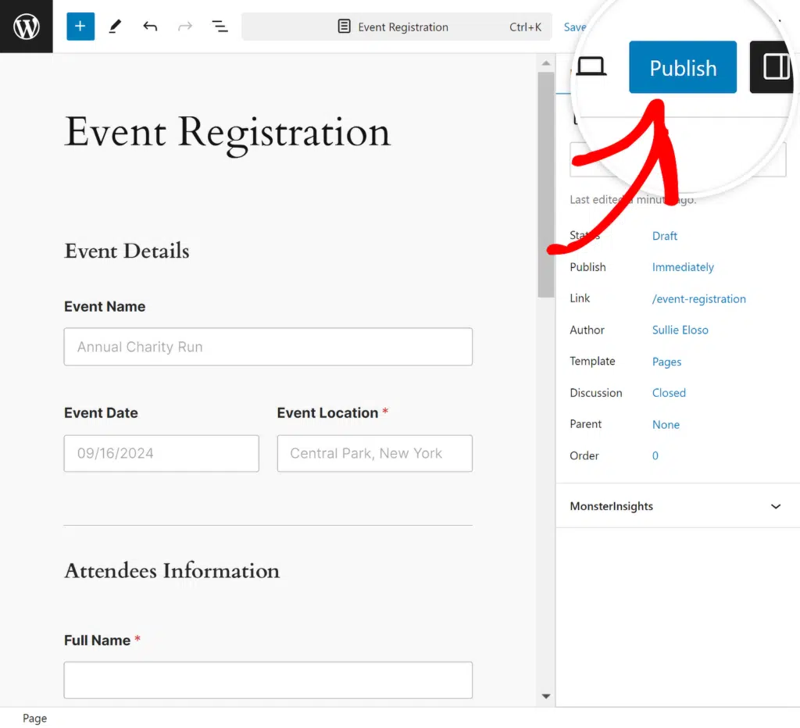Screen dimensions: 800x728
Task: Click the Undo arrow icon
Action: (x=150, y=26)
